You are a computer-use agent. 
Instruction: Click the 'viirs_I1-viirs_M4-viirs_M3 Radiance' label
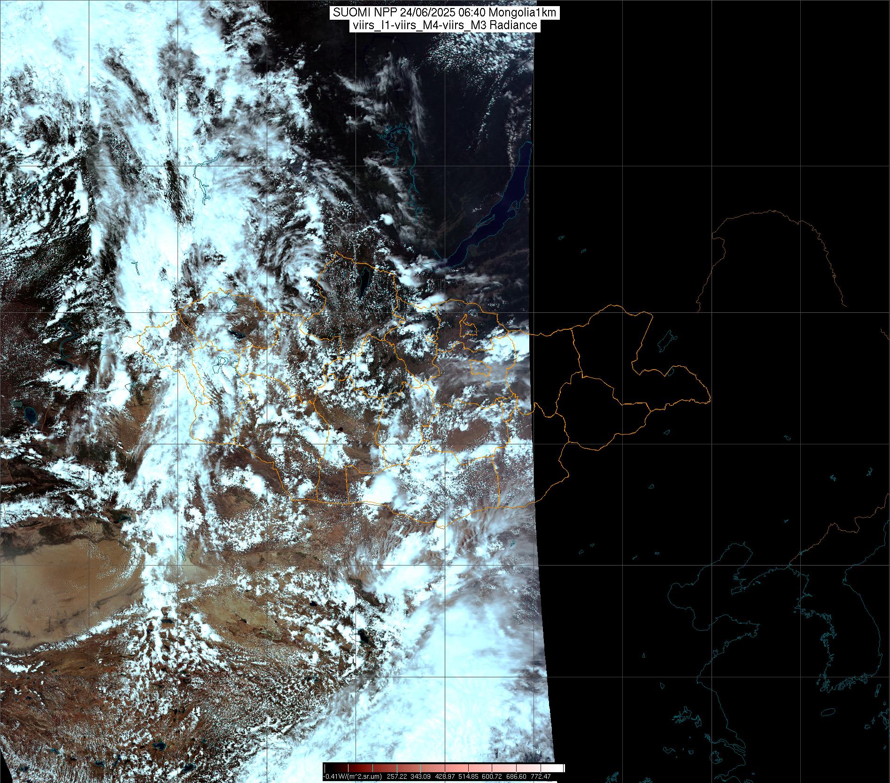coord(444,25)
